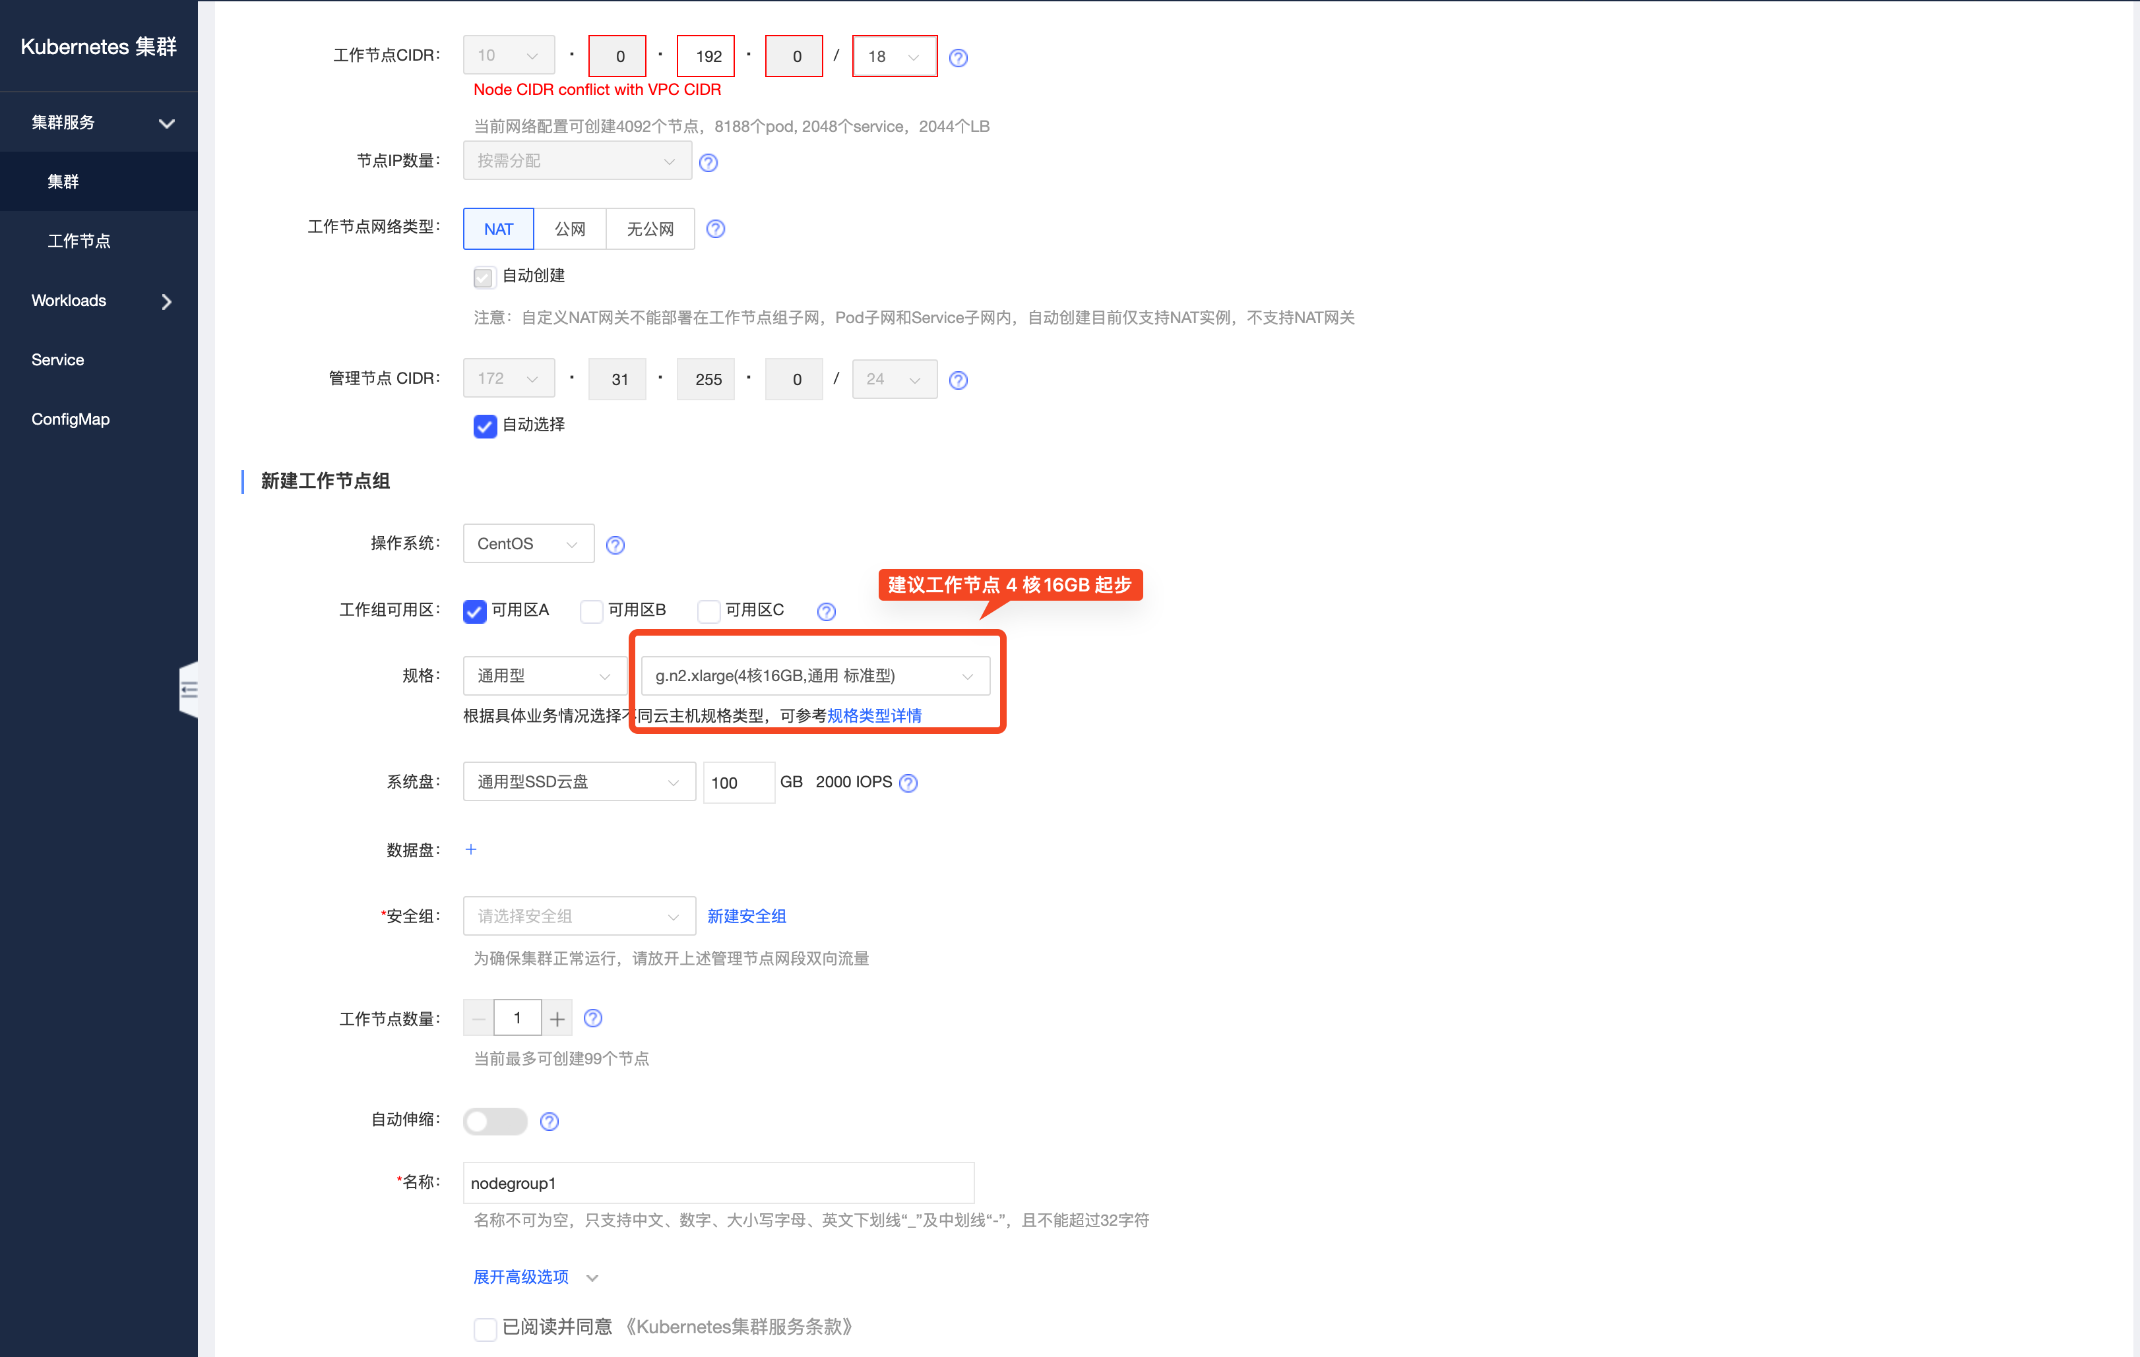Open help for 工作节点CIDR setting
Screen dimensions: 2140x1357
click(958, 57)
